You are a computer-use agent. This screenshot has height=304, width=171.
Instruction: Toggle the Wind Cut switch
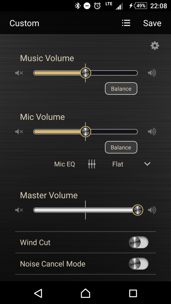coord(139,242)
